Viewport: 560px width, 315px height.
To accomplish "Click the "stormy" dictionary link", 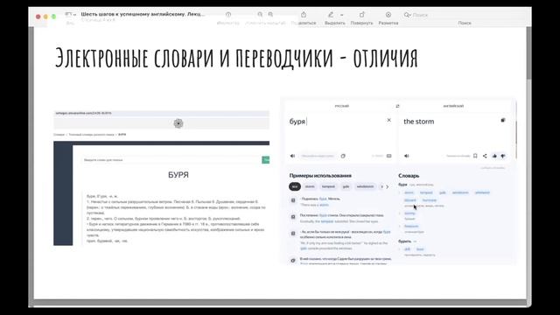I will [x=409, y=213].
